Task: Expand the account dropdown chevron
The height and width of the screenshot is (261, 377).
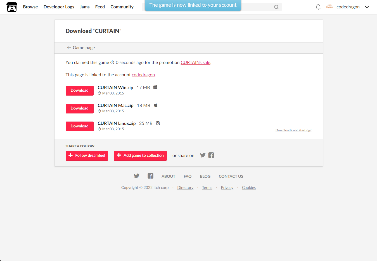Action: pos(367,7)
